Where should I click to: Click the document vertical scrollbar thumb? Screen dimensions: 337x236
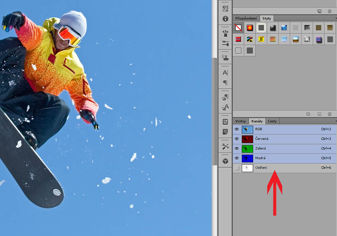[214, 112]
